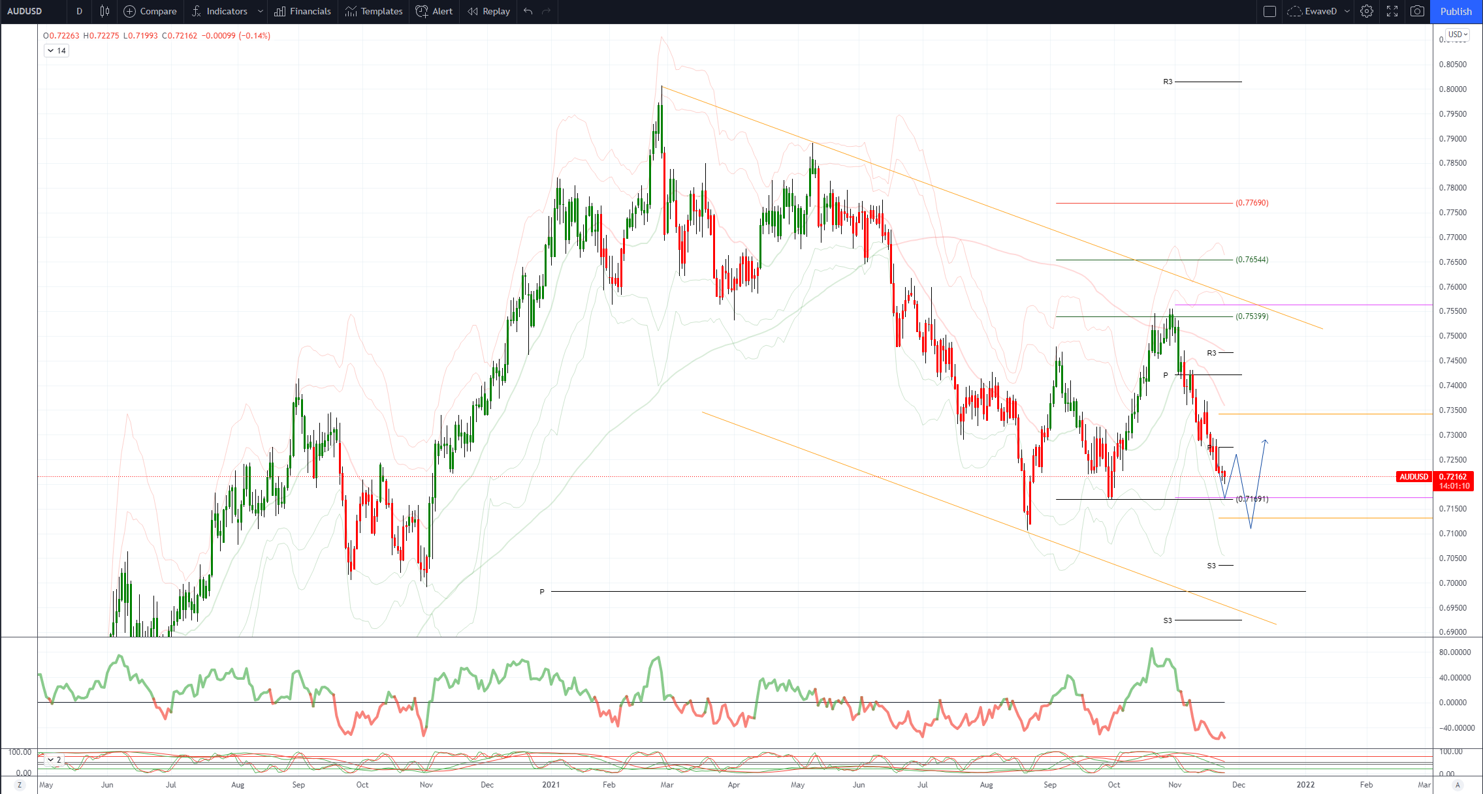This screenshot has width=1483, height=794.
Task: Open the chart layout selection square icon
Action: pyautogui.click(x=1269, y=11)
